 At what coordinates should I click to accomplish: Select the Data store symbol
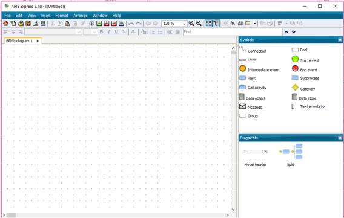point(304,97)
